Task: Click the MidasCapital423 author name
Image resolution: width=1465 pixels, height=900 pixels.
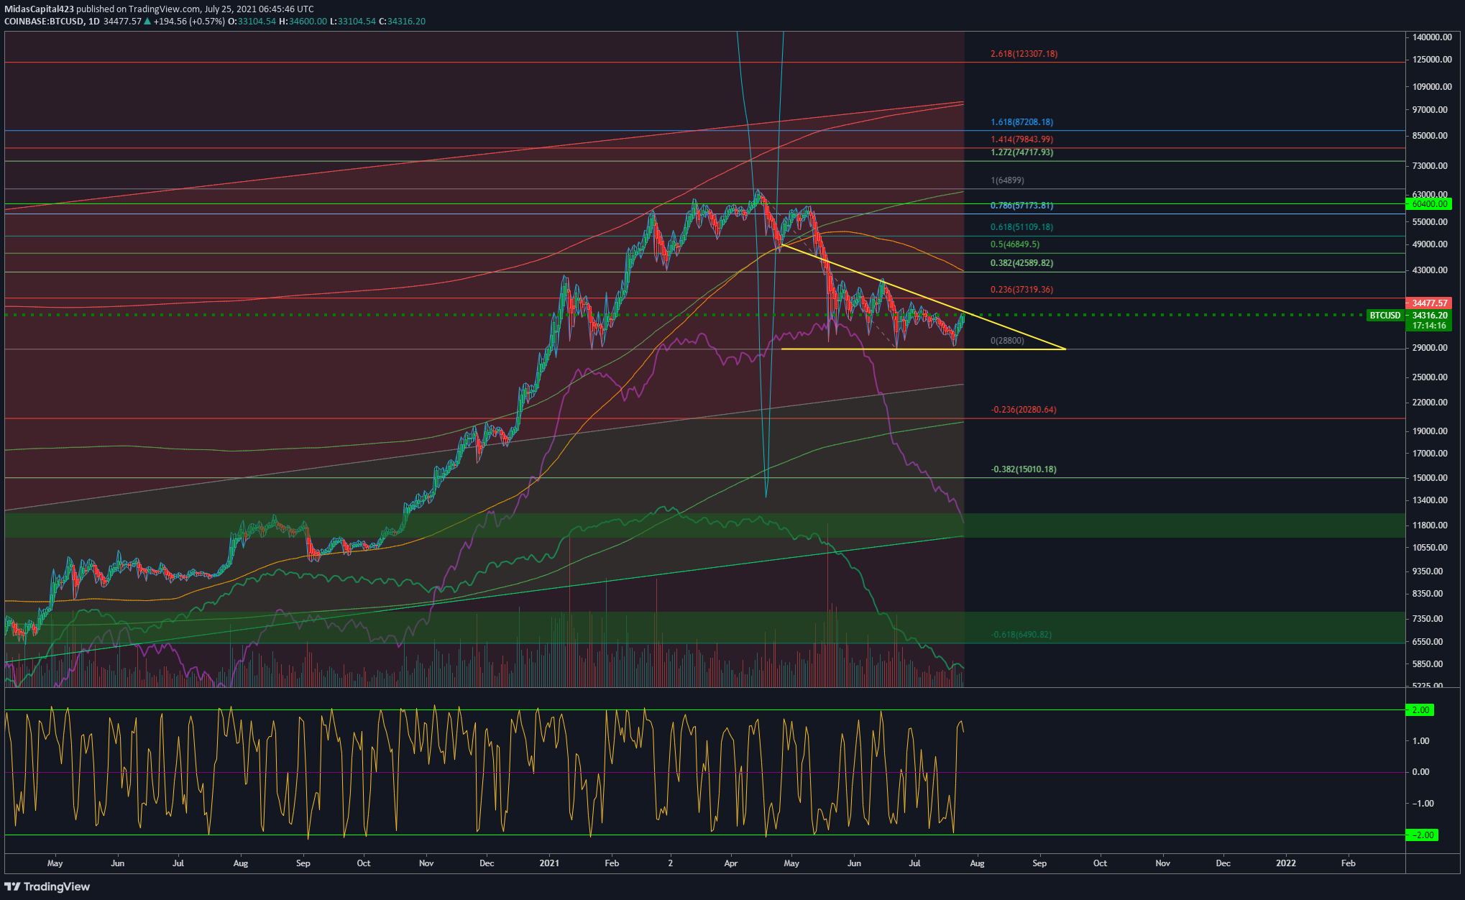Action: pyautogui.click(x=39, y=9)
